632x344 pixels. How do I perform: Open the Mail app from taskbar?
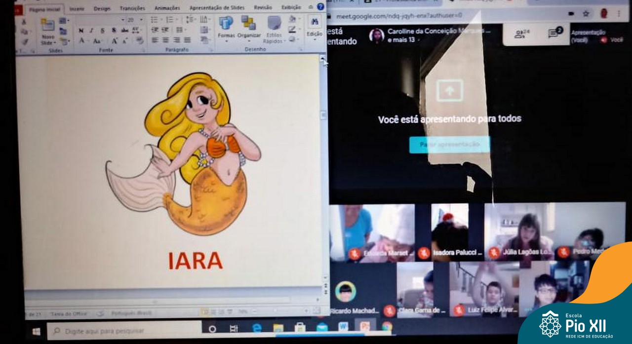tap(322, 327)
